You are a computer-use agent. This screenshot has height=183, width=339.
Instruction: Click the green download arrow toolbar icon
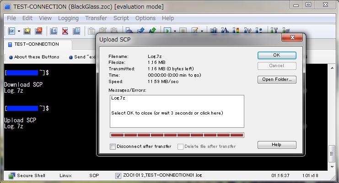pyautogui.click(x=152, y=30)
